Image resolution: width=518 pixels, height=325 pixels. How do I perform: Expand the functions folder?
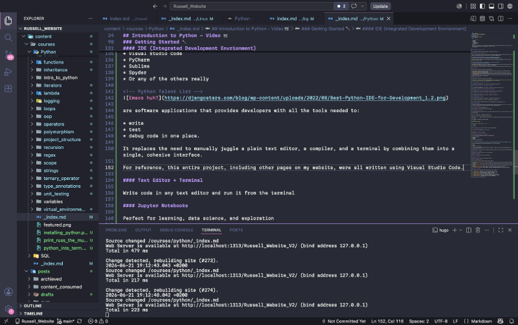[x=54, y=62]
